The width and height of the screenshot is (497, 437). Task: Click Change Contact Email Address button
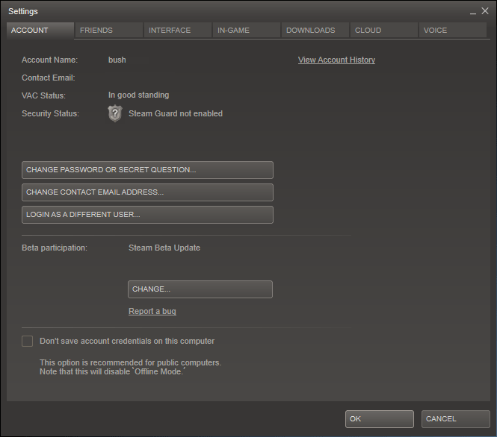point(147,192)
